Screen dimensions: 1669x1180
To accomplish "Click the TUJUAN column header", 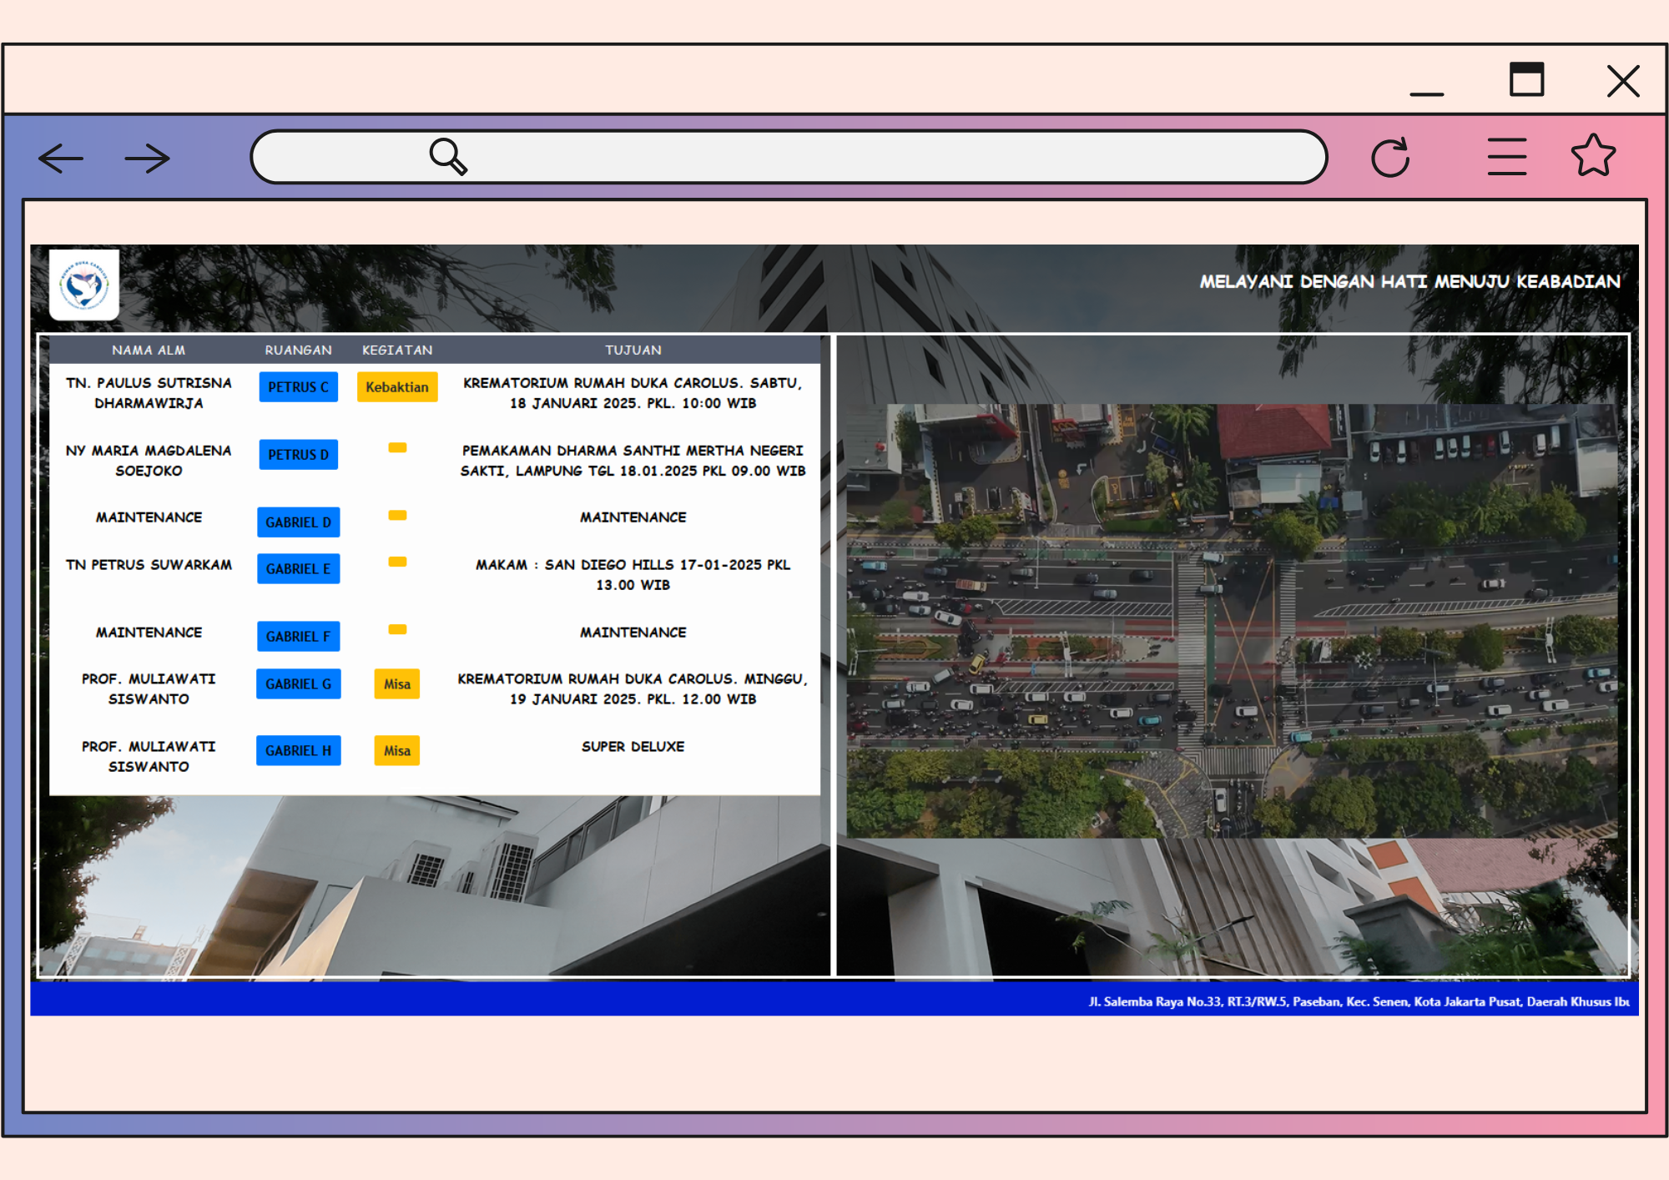I will pyautogui.click(x=633, y=350).
